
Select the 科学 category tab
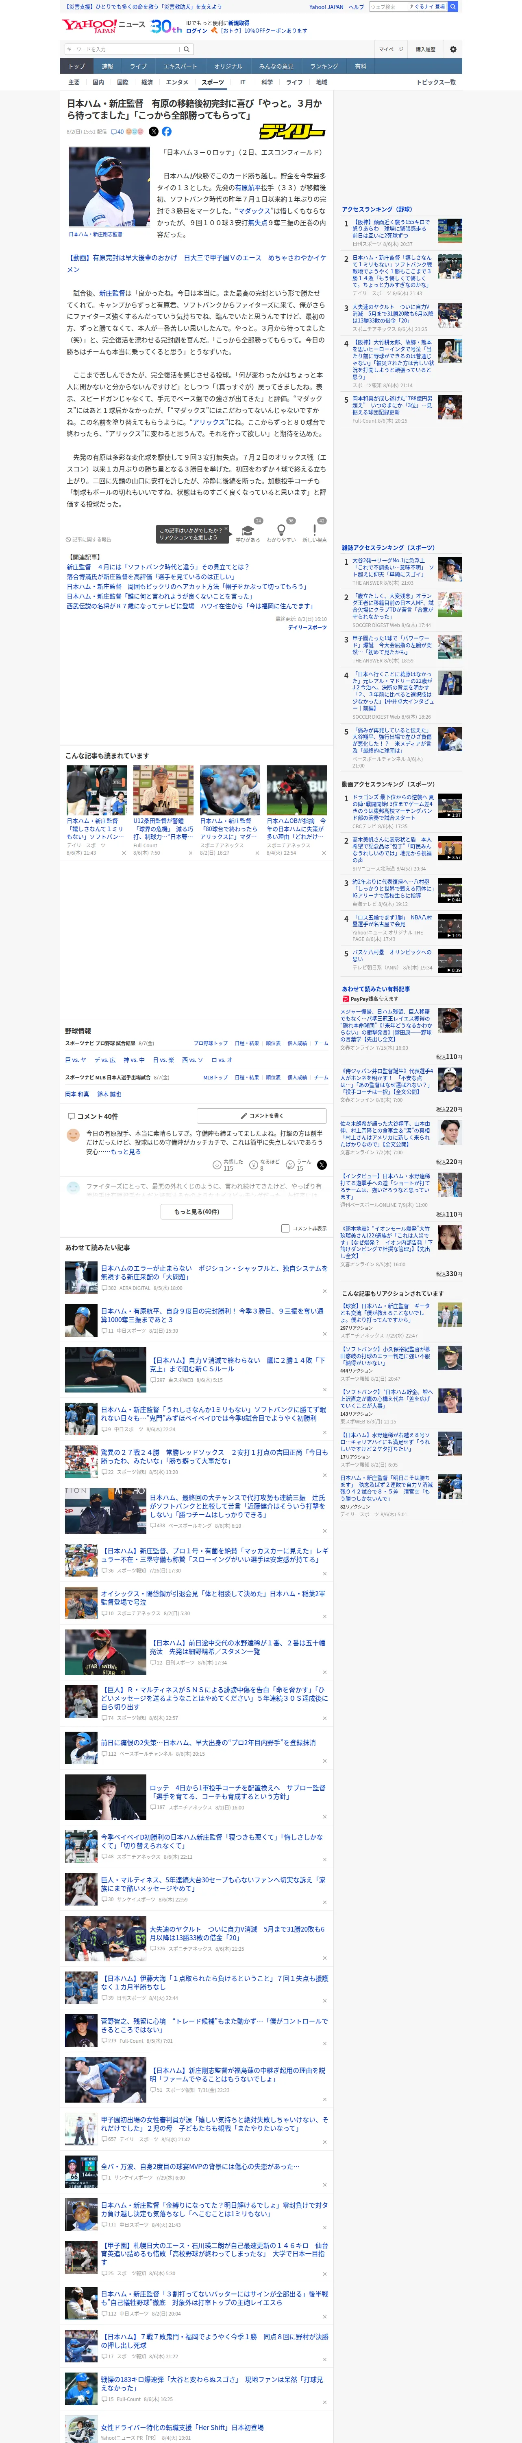[x=267, y=83]
